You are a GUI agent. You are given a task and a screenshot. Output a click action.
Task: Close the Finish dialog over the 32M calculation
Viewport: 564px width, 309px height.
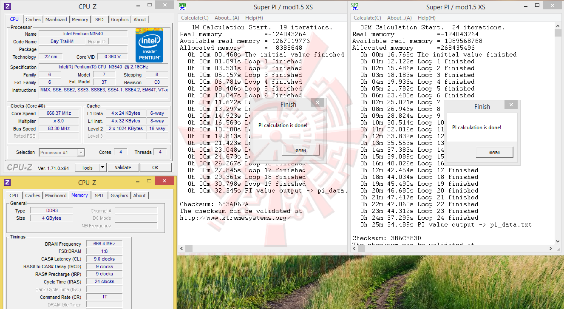tap(511, 105)
